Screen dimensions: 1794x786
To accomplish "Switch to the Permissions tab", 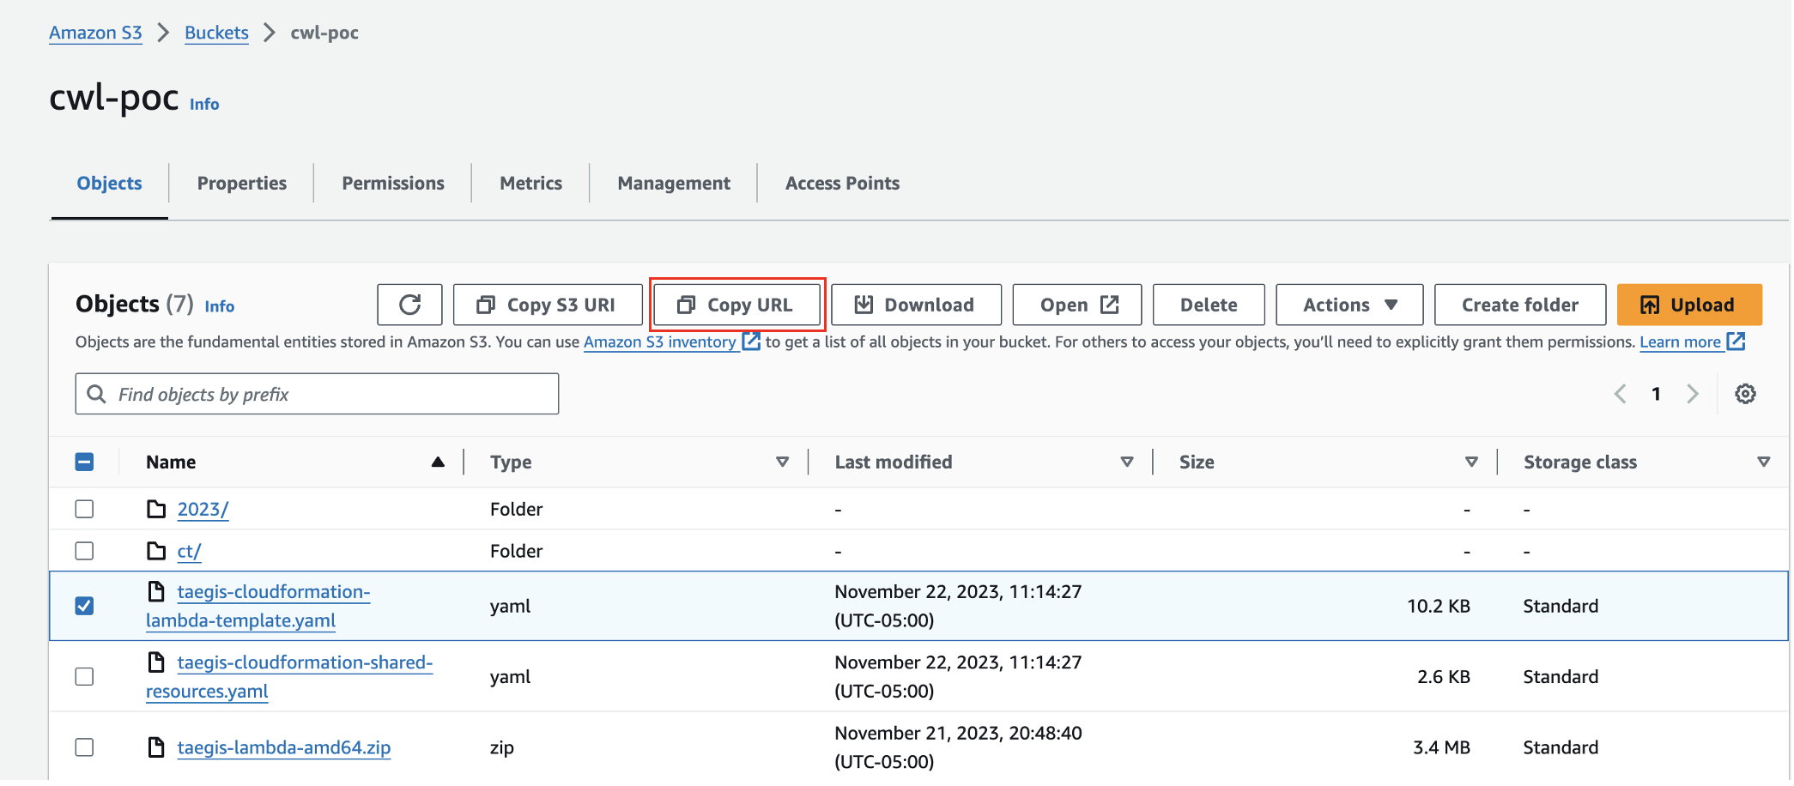I will point(393,183).
